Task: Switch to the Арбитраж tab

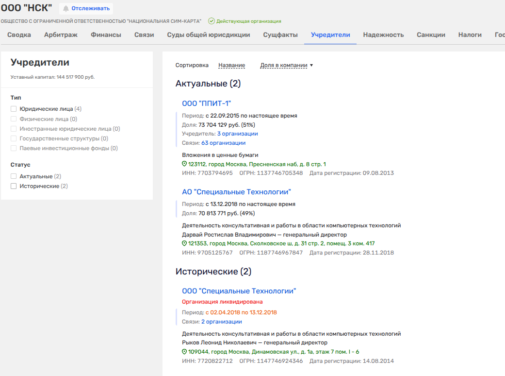Action: pos(61,35)
